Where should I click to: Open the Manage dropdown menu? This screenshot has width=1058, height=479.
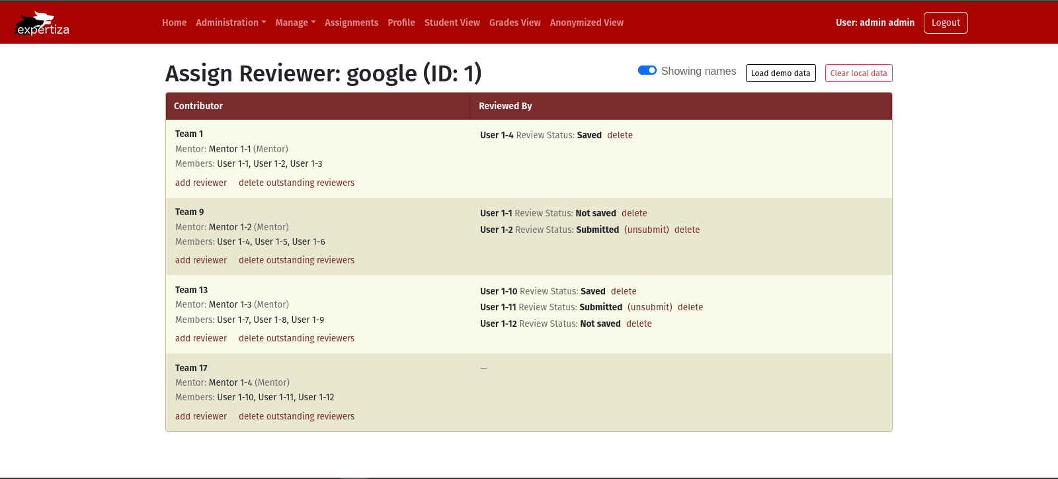tap(295, 22)
